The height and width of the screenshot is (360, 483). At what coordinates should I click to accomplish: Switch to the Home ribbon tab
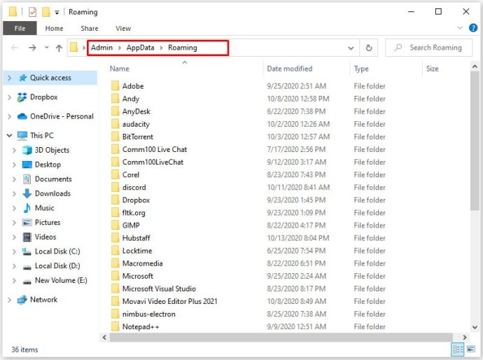(x=54, y=28)
